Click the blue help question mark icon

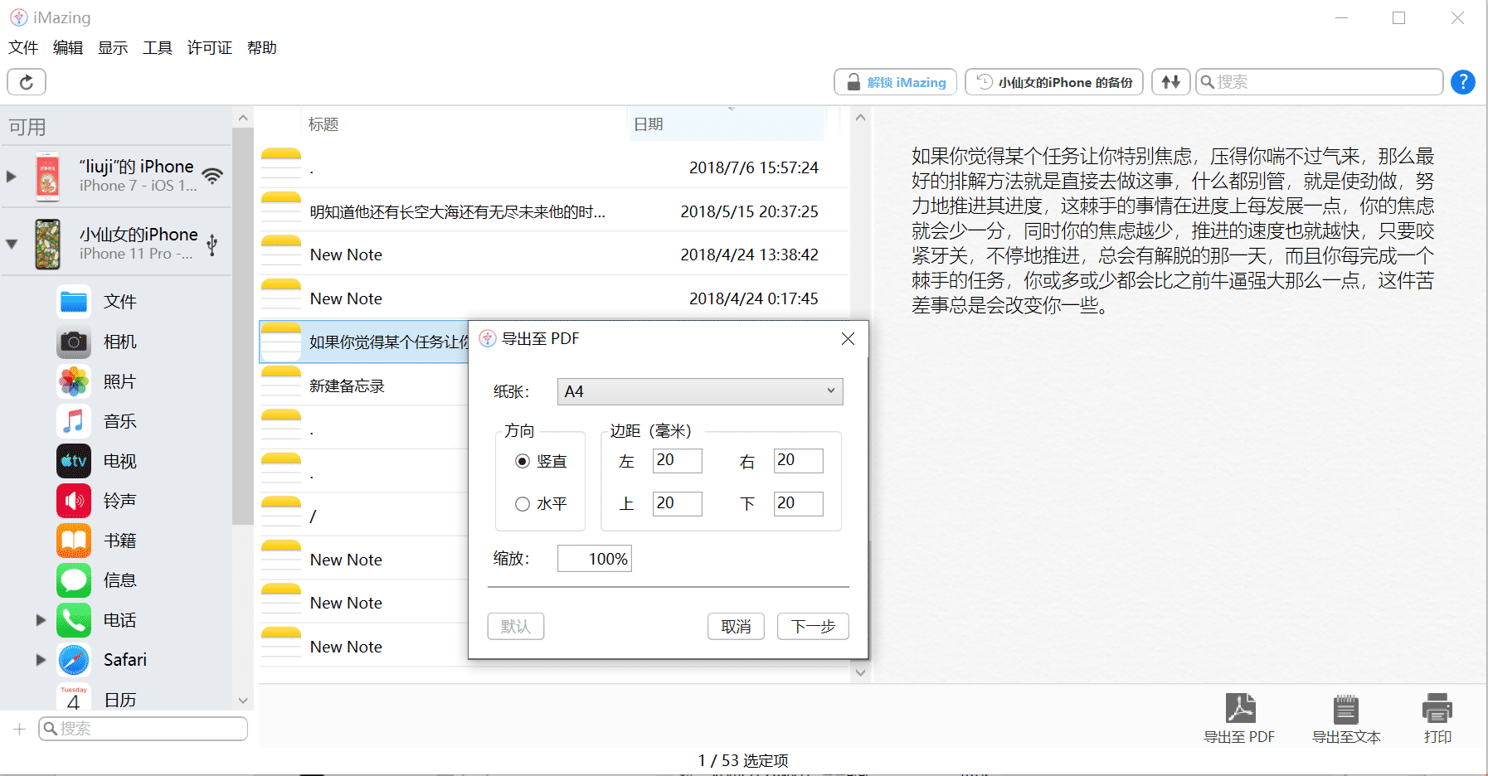[x=1463, y=82]
